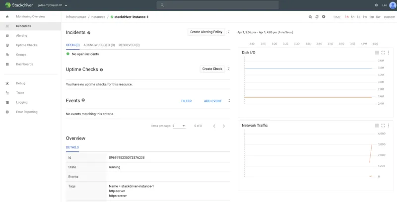Image resolution: width=397 pixels, height=202 pixels.
Task: Click the Debug sidebar icon
Action: coord(7,83)
